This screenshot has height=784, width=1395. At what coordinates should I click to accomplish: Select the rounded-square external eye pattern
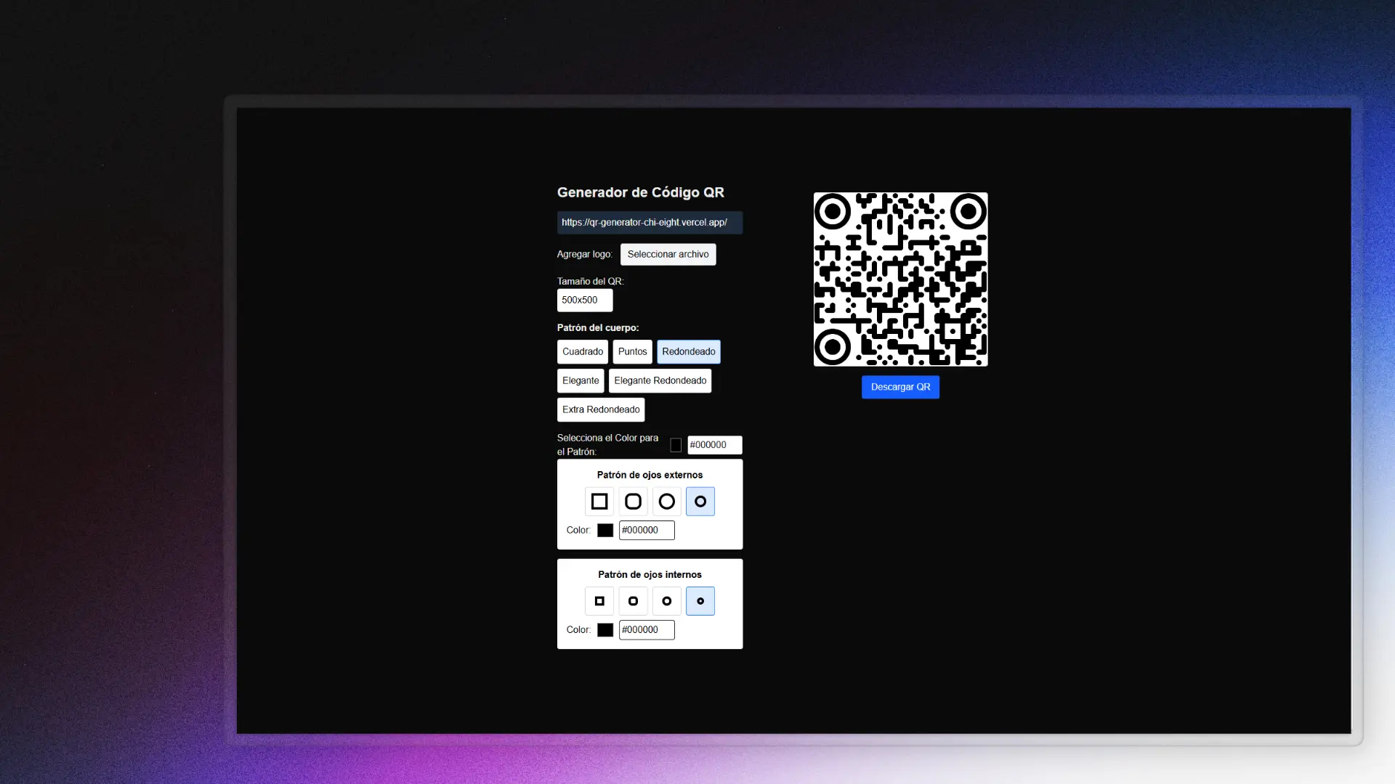click(x=632, y=501)
